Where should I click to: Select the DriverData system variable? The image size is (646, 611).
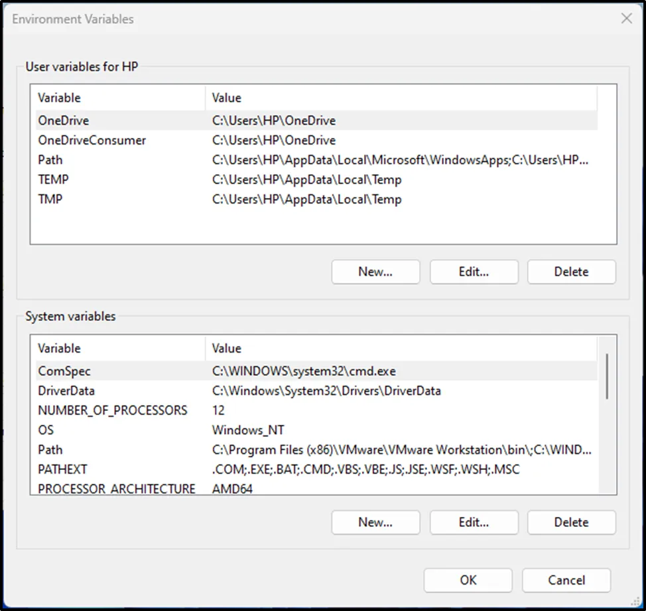(x=66, y=391)
